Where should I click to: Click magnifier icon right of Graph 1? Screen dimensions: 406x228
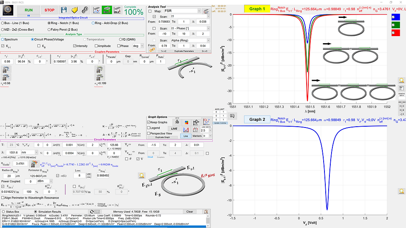click(x=401, y=81)
